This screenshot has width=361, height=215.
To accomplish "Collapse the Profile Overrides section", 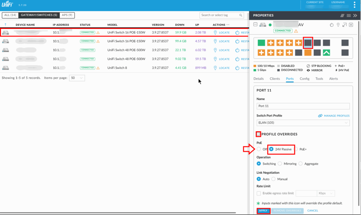I will [258, 134].
